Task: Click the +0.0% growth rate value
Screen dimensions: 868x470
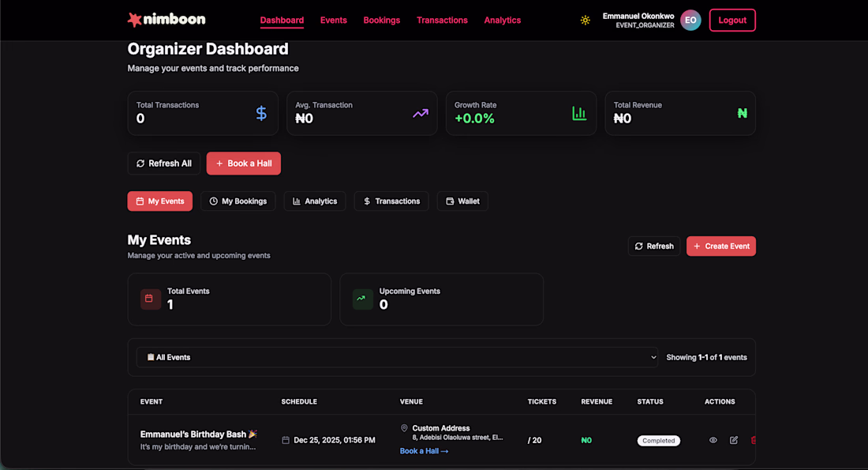Action: pos(474,118)
